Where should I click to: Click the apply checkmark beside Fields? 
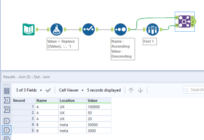(48, 90)
